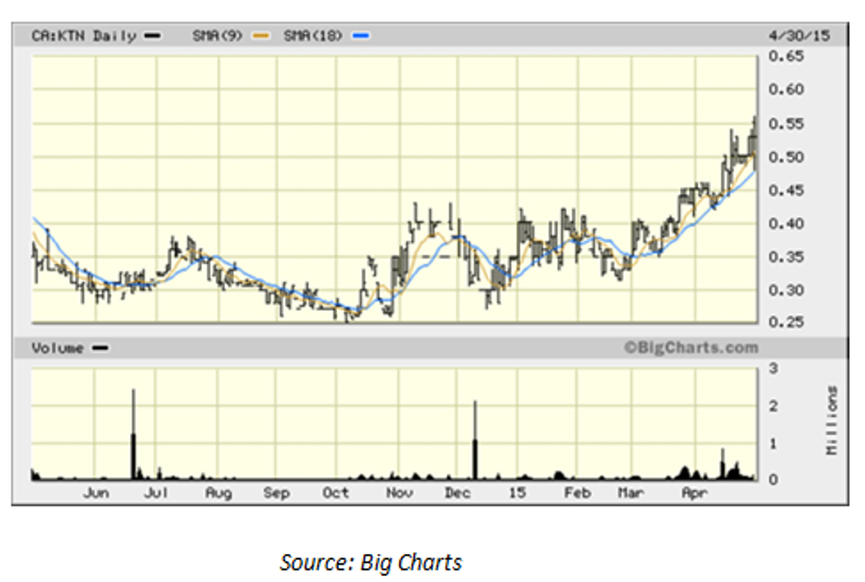Click the Volume panel header label
865x582 pixels.
tap(58, 348)
